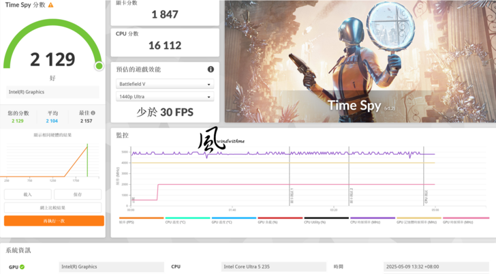
Task: Click the best score value 2 157
Action: tap(86, 121)
